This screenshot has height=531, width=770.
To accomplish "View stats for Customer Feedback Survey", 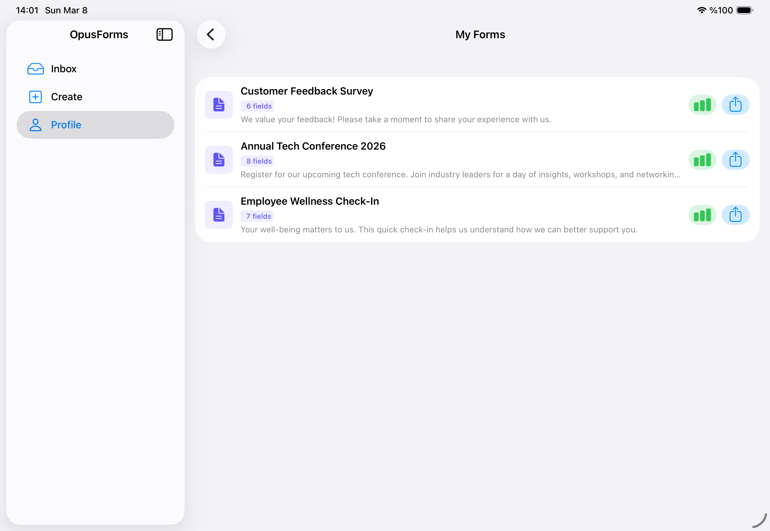I will point(702,105).
